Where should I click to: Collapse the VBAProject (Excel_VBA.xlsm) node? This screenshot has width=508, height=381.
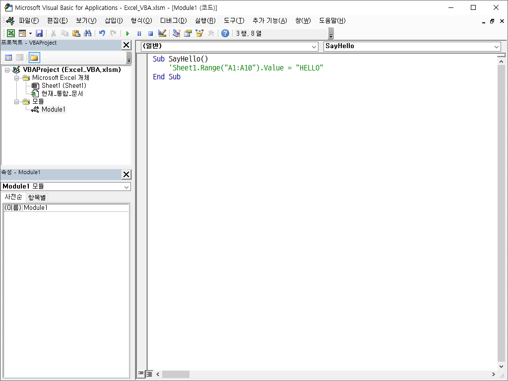click(x=7, y=70)
